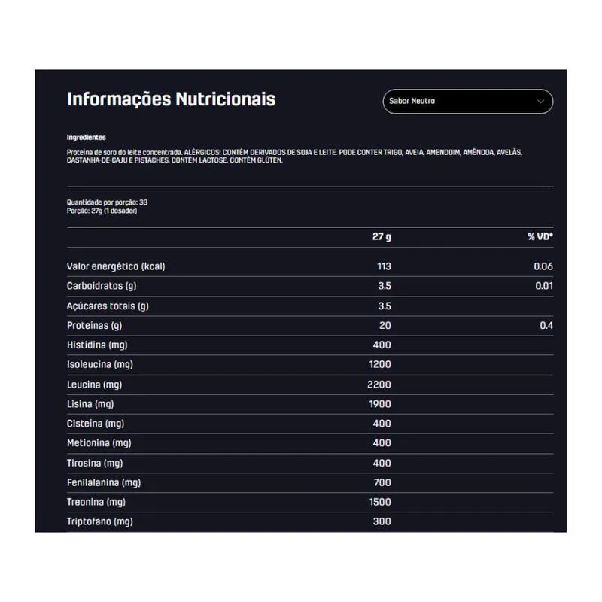Viewport: 602px width, 602px height.
Task: Click the Treonina value 1500
Action: (380, 502)
